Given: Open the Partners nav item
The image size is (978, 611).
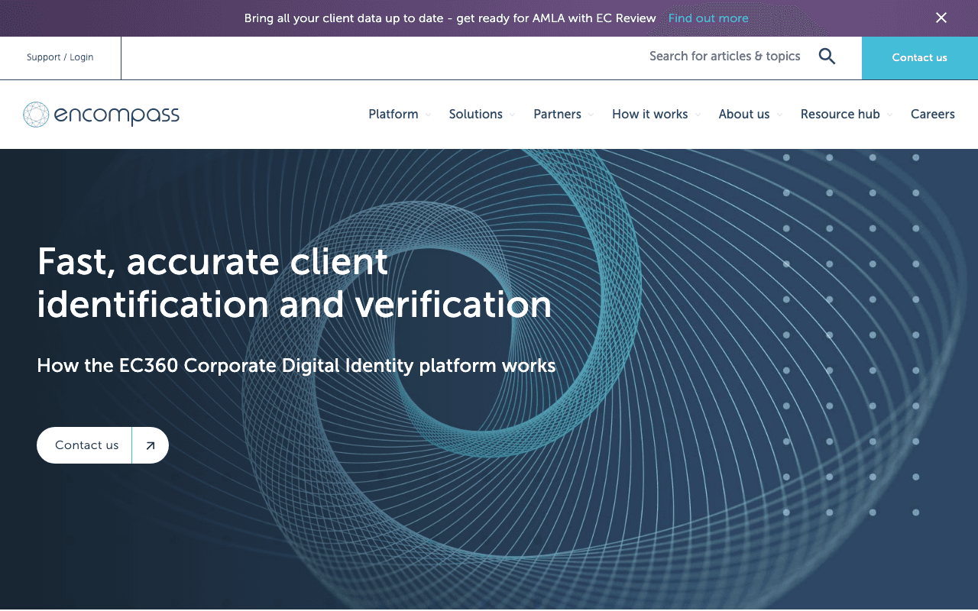Looking at the screenshot, I should (x=557, y=115).
